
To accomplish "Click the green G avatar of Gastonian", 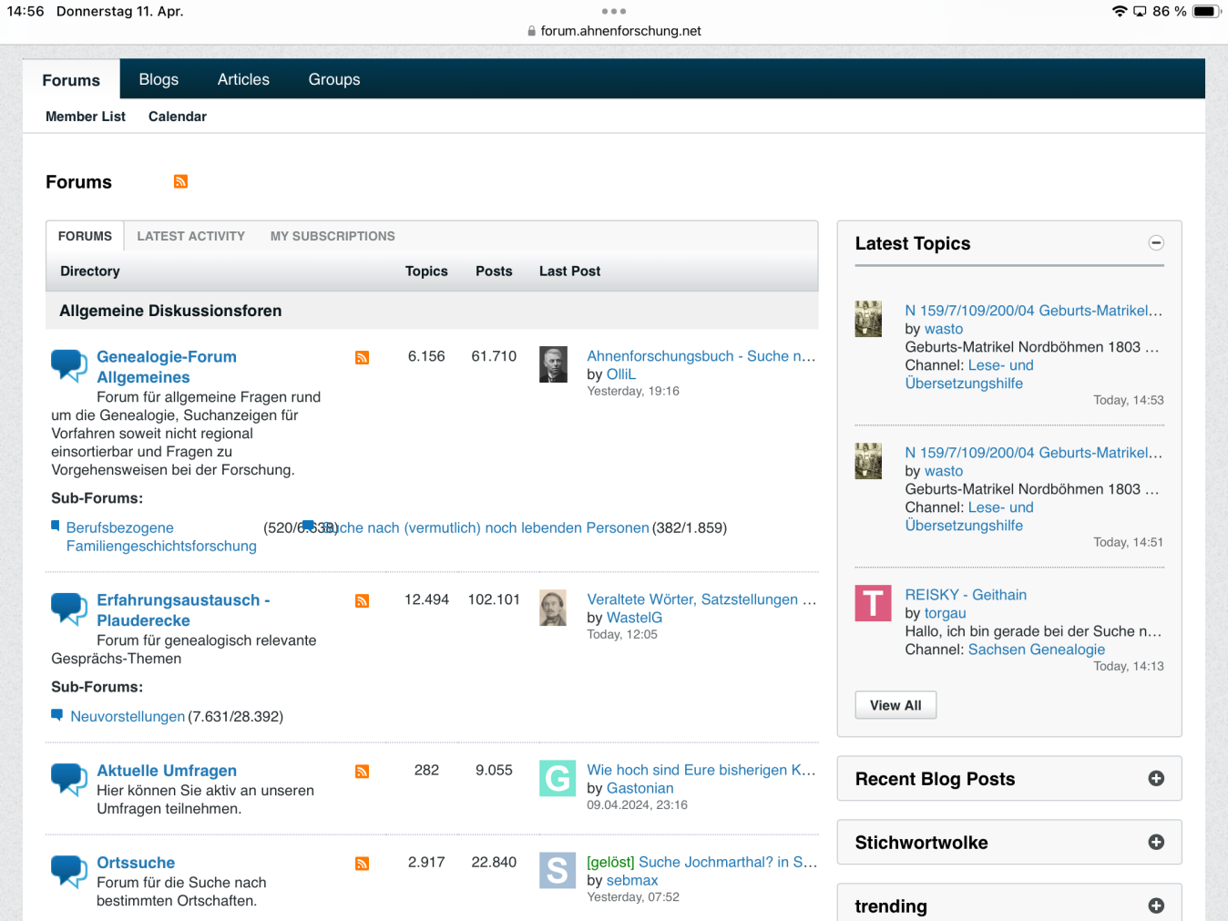I will [557, 778].
